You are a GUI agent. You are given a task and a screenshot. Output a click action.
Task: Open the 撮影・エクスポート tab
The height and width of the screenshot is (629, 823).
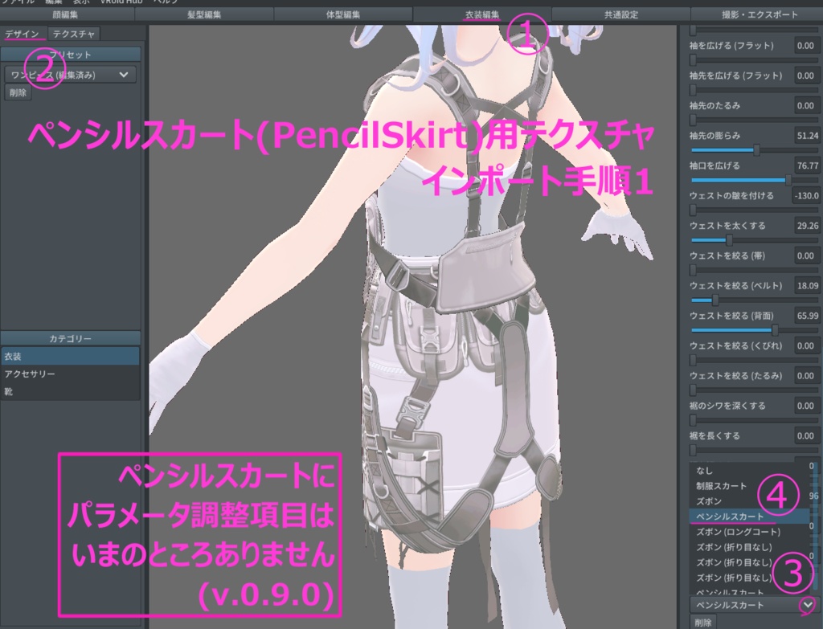[x=759, y=13]
